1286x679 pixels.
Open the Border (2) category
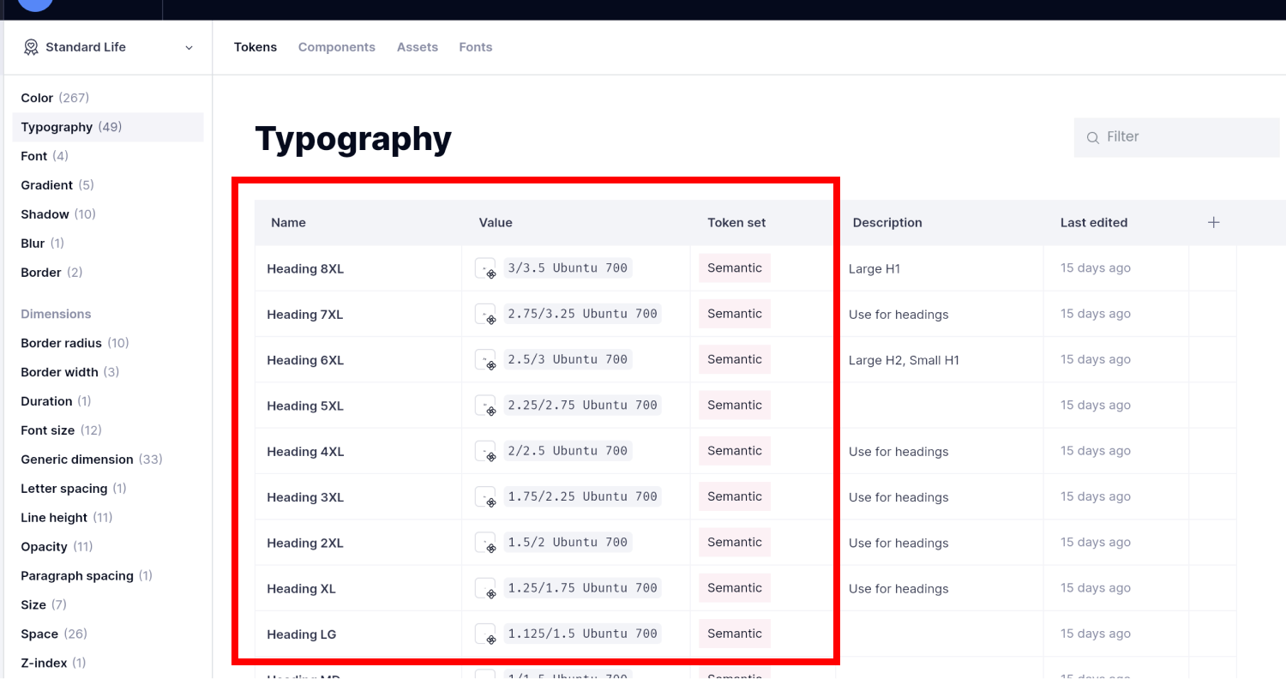[x=108, y=273]
